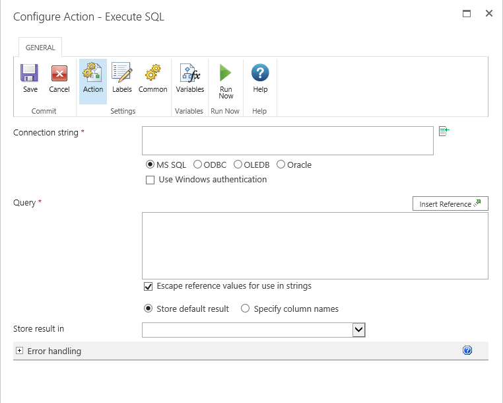The width and height of the screenshot is (503, 403).
Task: Open the Help question mark ribbon icon
Action: (260, 73)
